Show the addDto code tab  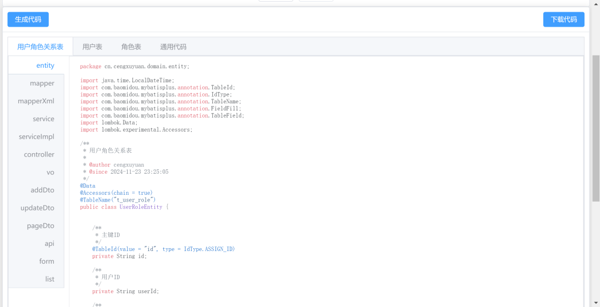coord(42,190)
